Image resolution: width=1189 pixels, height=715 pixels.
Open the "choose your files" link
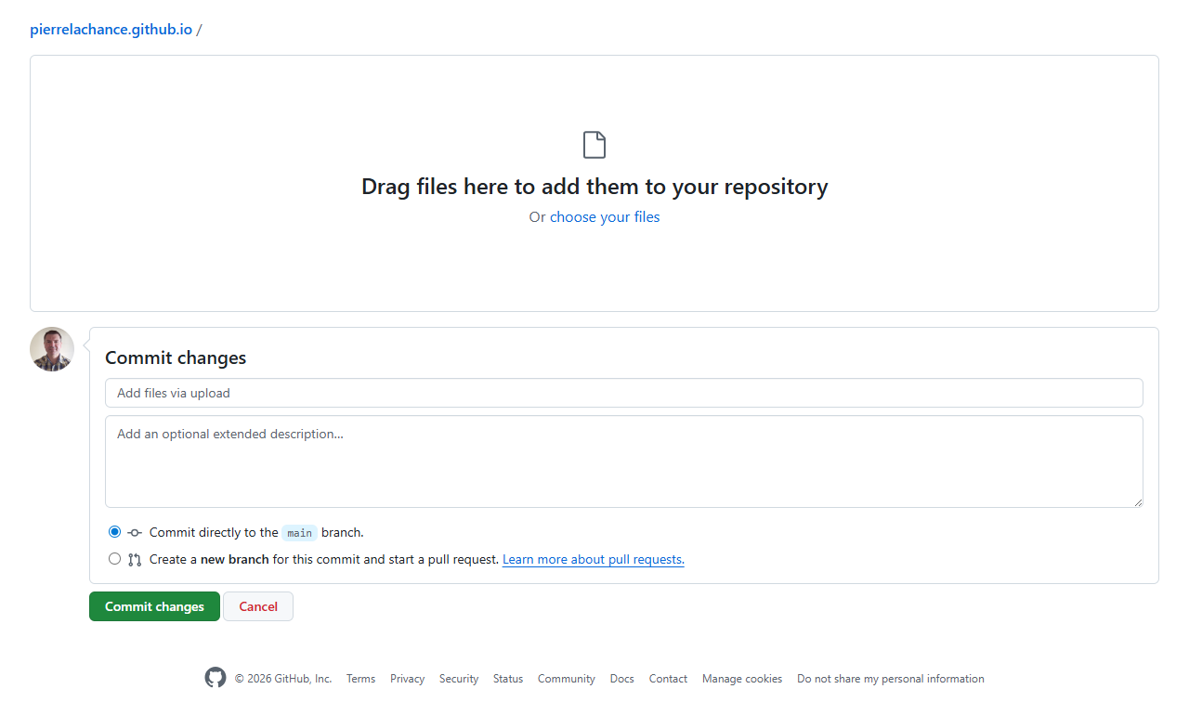pos(605,216)
